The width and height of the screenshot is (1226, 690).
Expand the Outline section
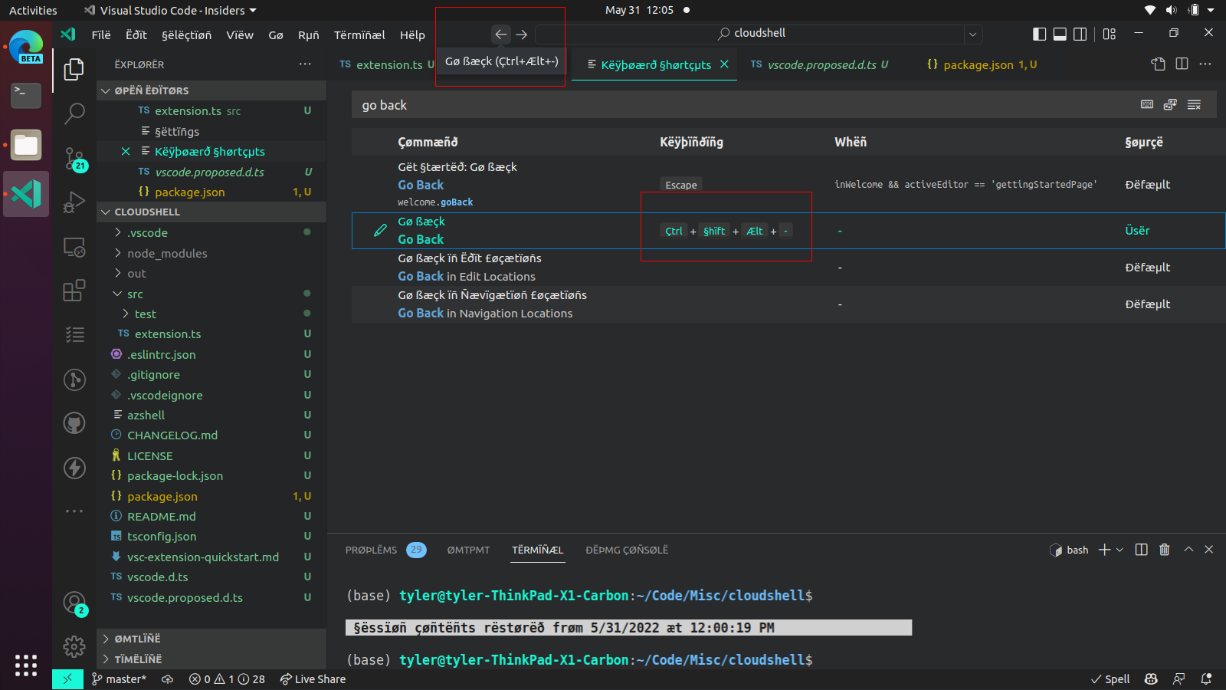pyautogui.click(x=211, y=639)
